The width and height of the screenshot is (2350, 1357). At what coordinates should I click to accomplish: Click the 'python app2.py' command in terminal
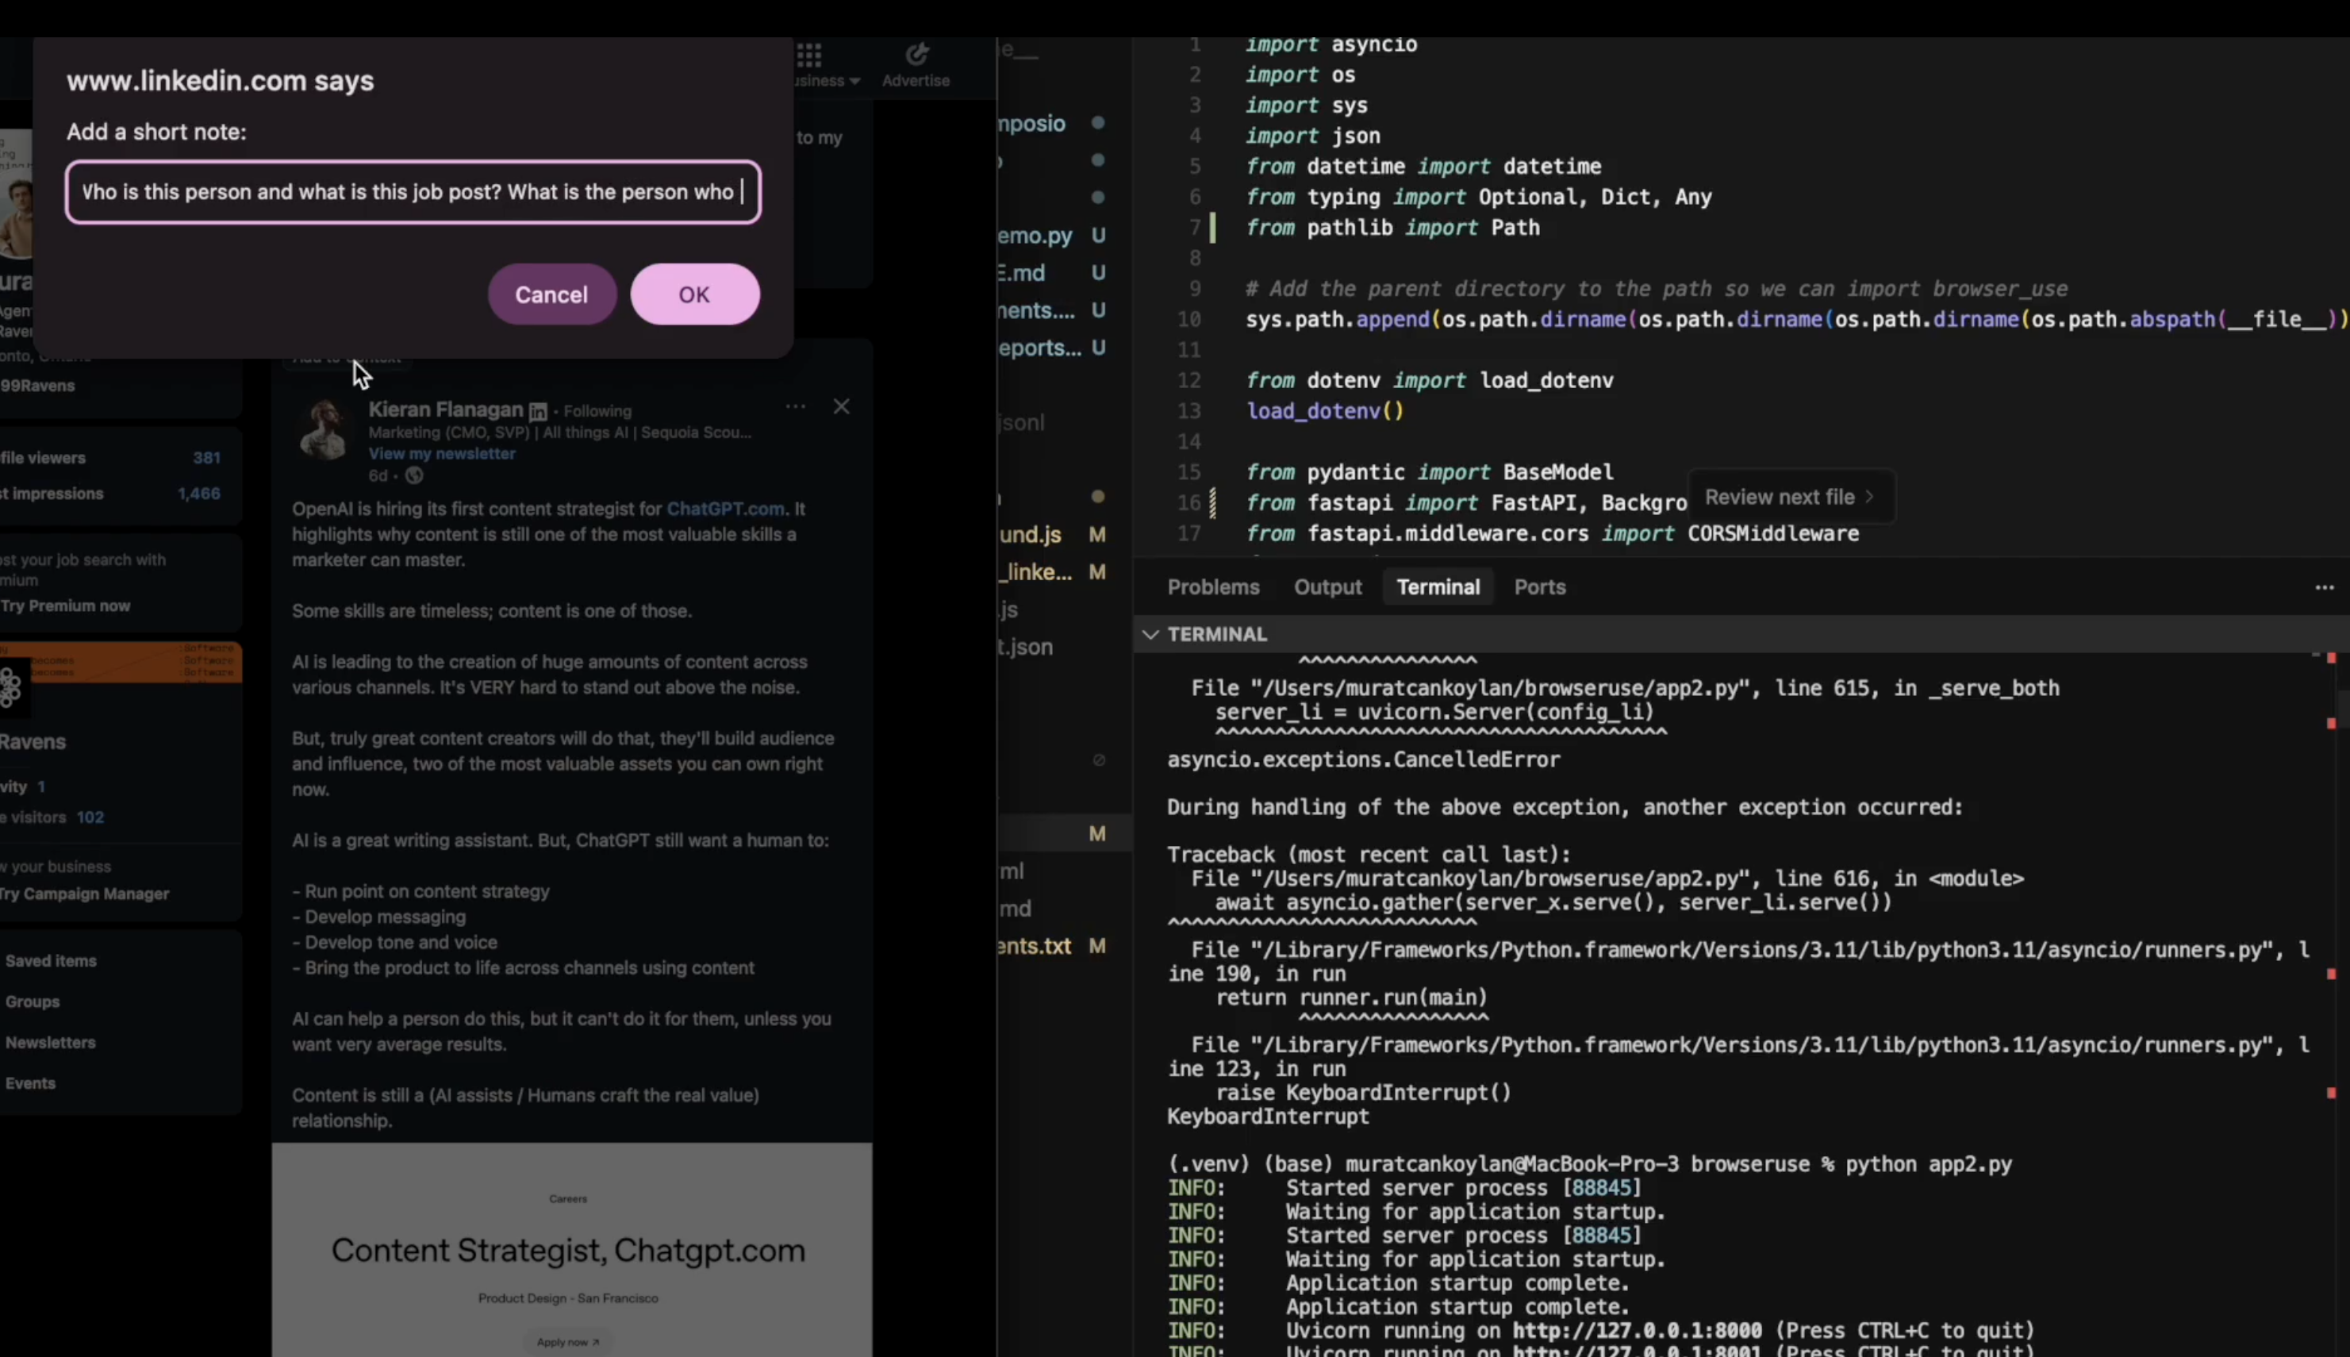click(1929, 1164)
